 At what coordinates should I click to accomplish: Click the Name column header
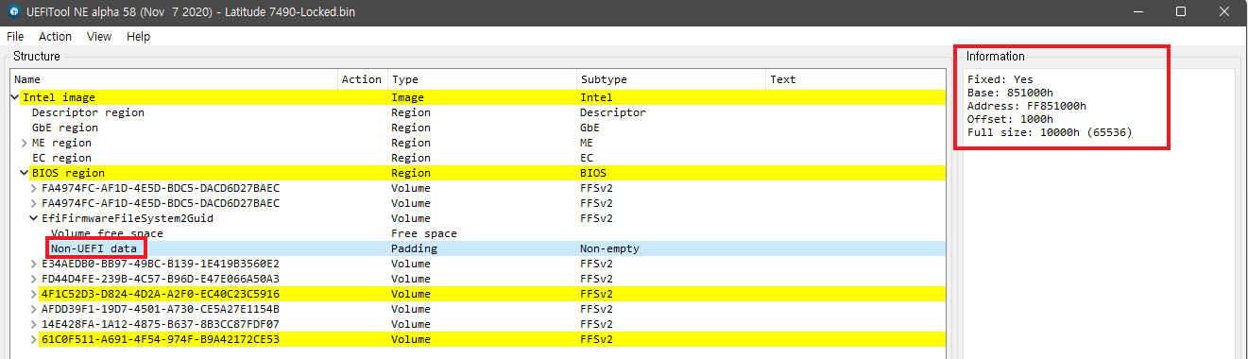pos(174,79)
